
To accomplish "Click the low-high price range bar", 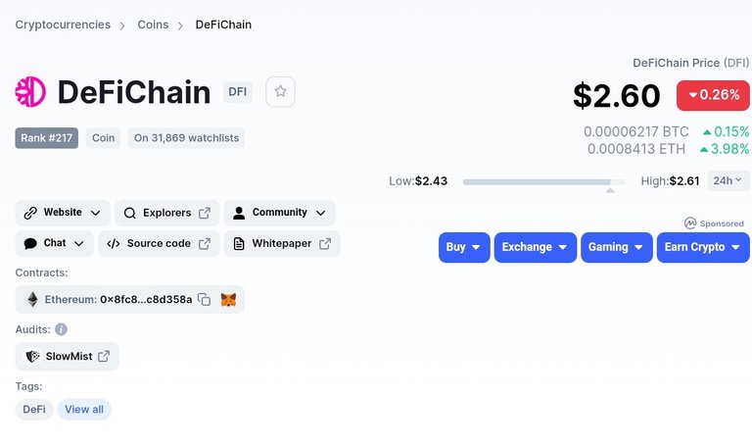I will coord(543,182).
